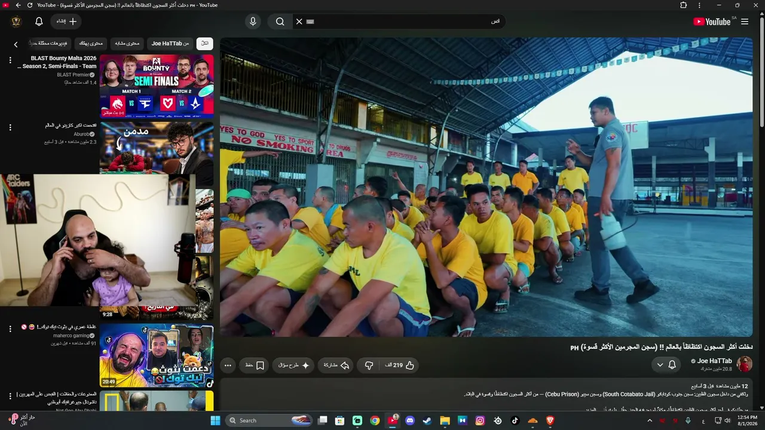Open BLAST Bounty Malta semi-finals thumbnail

(157, 86)
